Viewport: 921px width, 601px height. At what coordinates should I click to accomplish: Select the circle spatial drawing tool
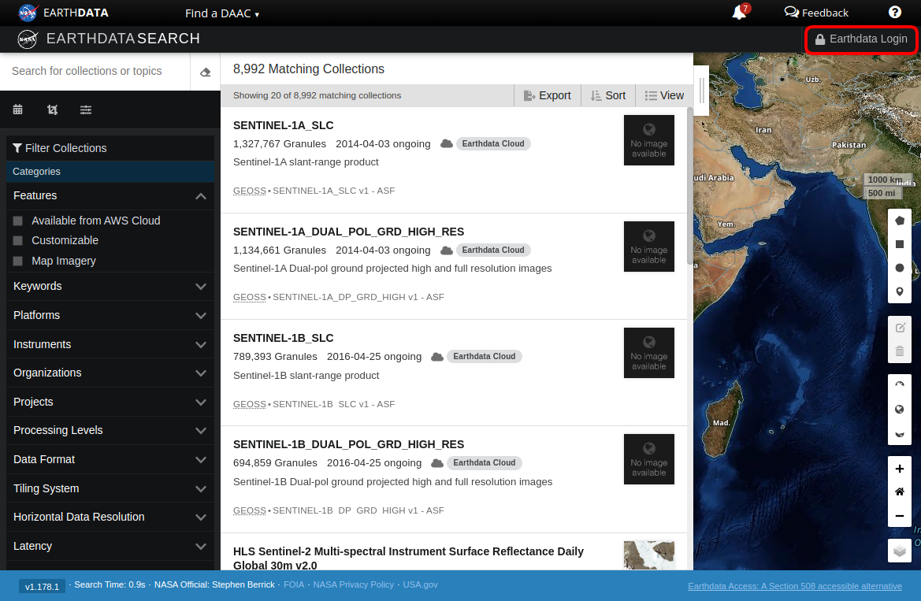[x=899, y=268]
